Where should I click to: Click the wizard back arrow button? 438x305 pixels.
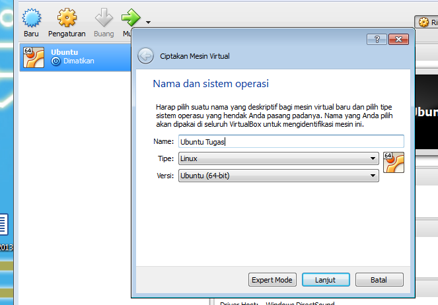click(145, 56)
